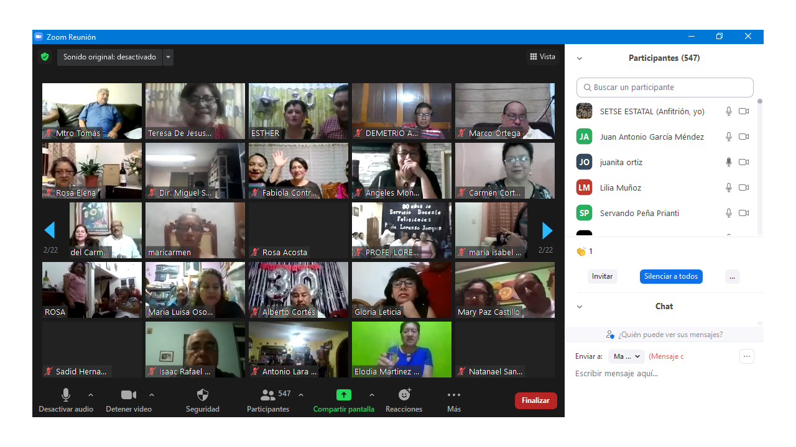Collapse the Chat panel chevron
Viewport: 796px width, 447px height.
click(x=580, y=307)
